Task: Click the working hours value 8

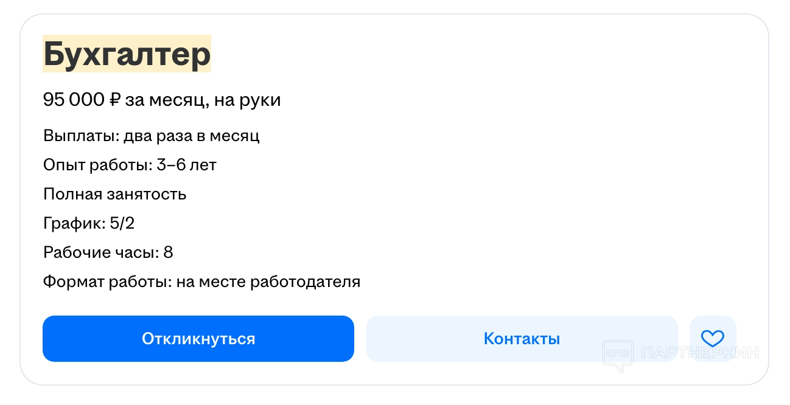Action: [x=168, y=252]
